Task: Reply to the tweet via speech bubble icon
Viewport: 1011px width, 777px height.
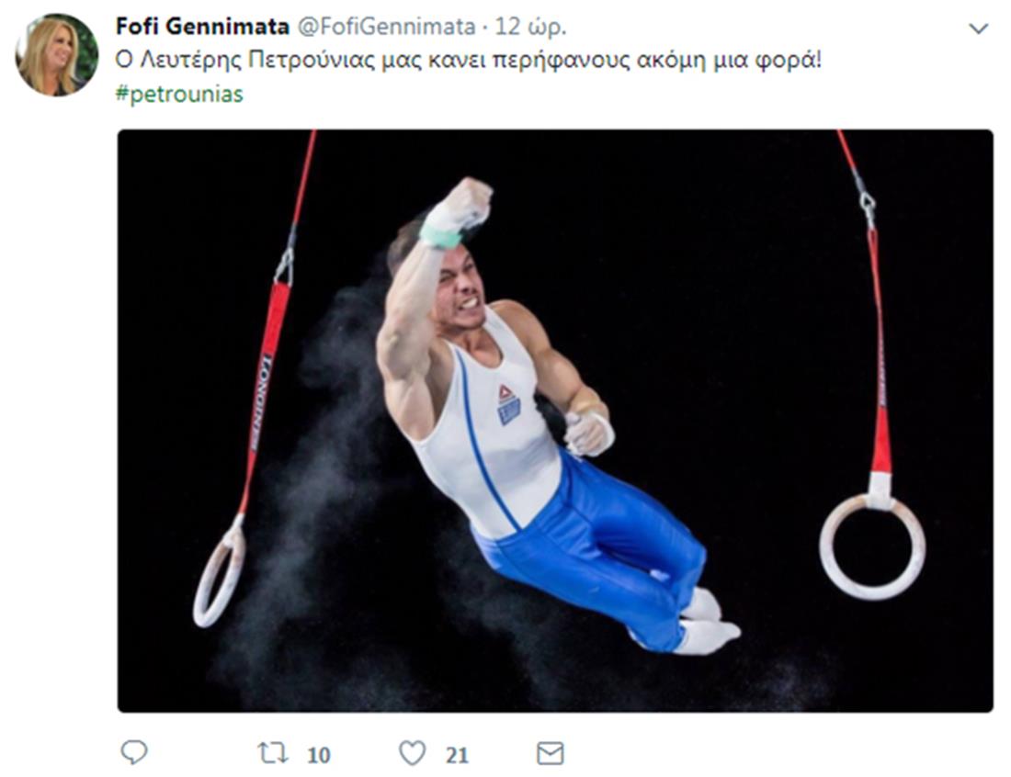Action: click(134, 752)
